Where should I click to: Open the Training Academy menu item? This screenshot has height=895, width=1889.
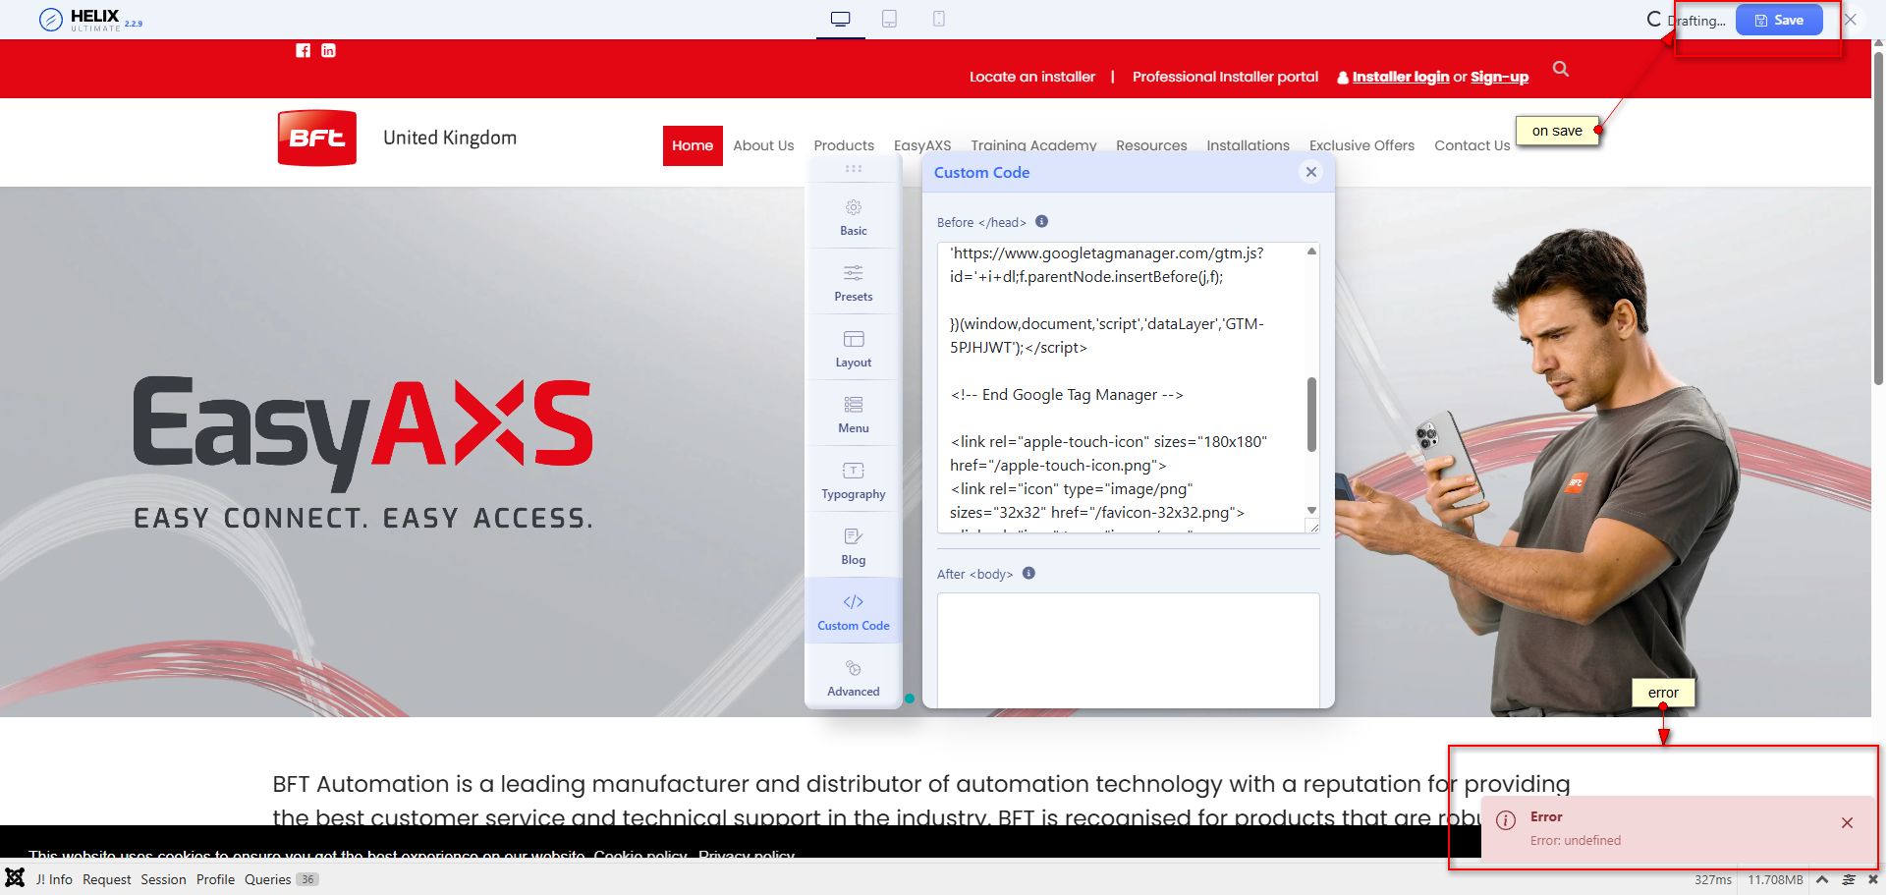tap(1033, 145)
